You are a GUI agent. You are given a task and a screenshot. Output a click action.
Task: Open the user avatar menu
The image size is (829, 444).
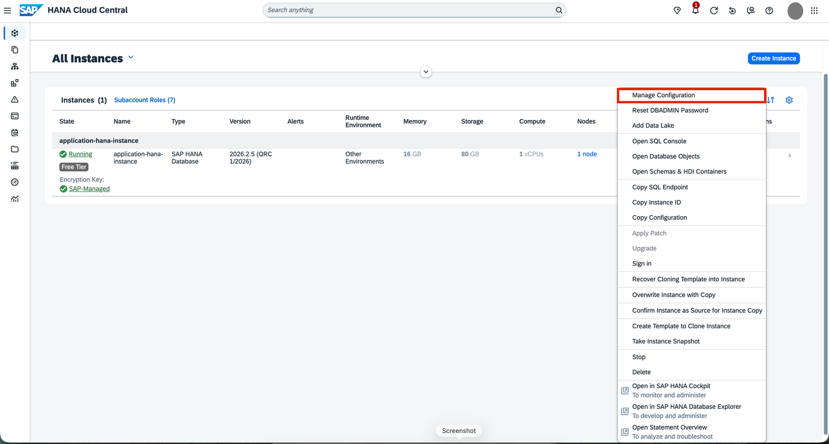click(x=795, y=10)
